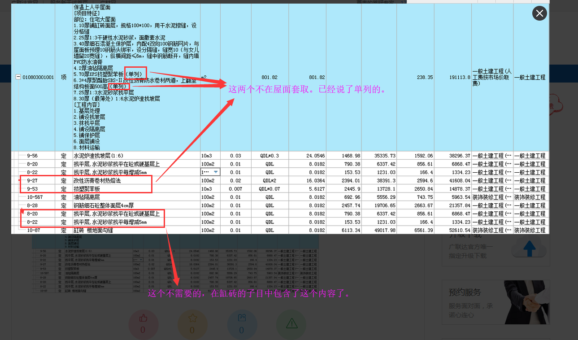
Task: Click the unit price 692.96
Action: (x=352, y=197)
